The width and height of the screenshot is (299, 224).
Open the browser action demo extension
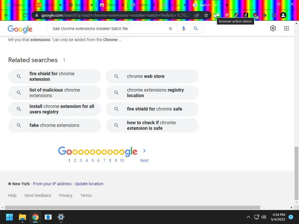218,15
